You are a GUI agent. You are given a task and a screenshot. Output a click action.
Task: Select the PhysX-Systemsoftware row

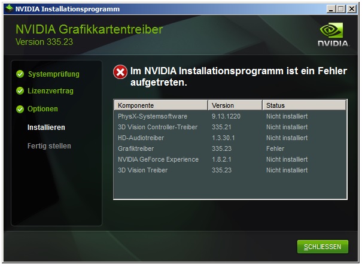(x=230, y=116)
